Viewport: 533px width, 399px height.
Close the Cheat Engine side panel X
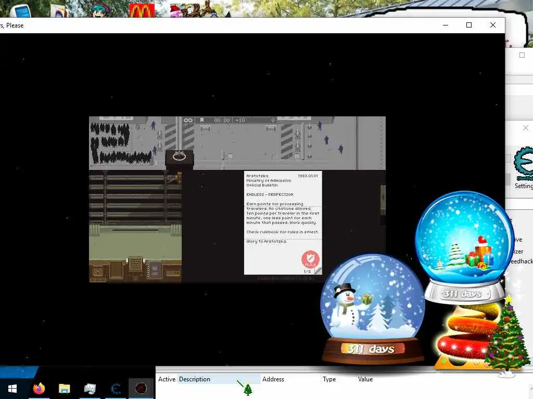[x=526, y=128]
